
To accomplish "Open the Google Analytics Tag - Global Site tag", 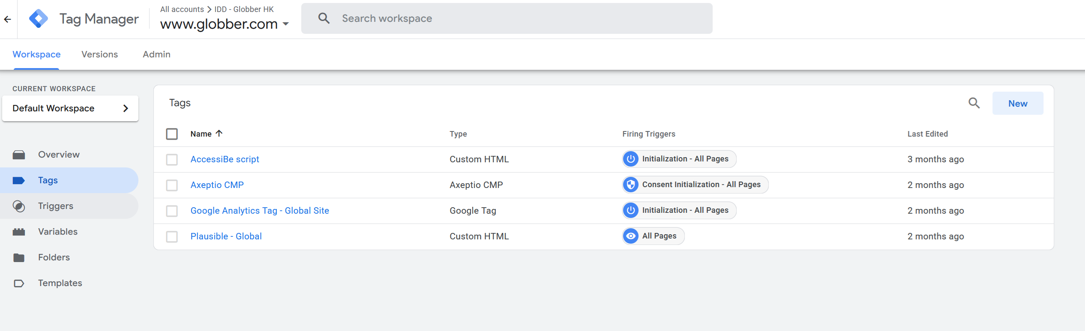I will pyautogui.click(x=260, y=211).
